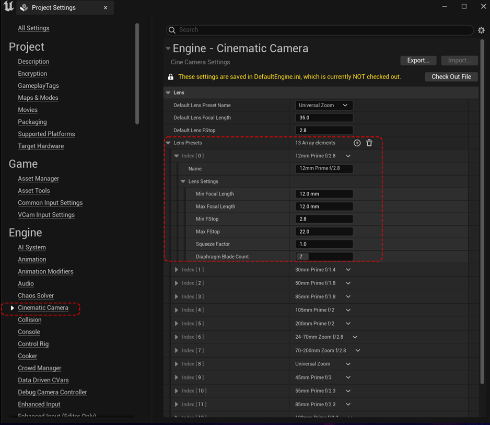Expand Index [8] lens preset
This screenshot has width=490, height=425.
[x=177, y=364]
